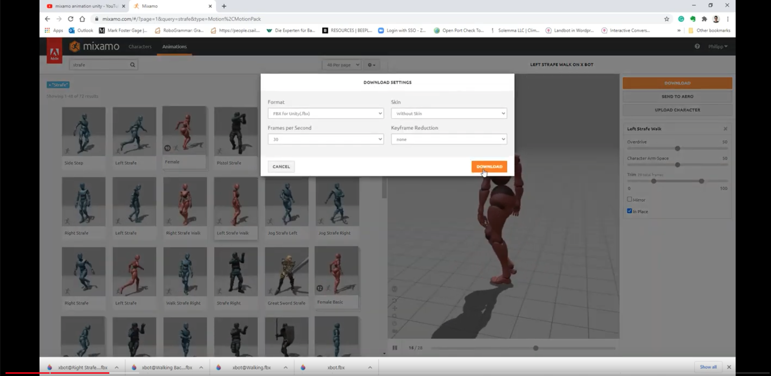771x376 pixels.
Task: Uncheck the In Place checkbox
Action: click(x=630, y=211)
